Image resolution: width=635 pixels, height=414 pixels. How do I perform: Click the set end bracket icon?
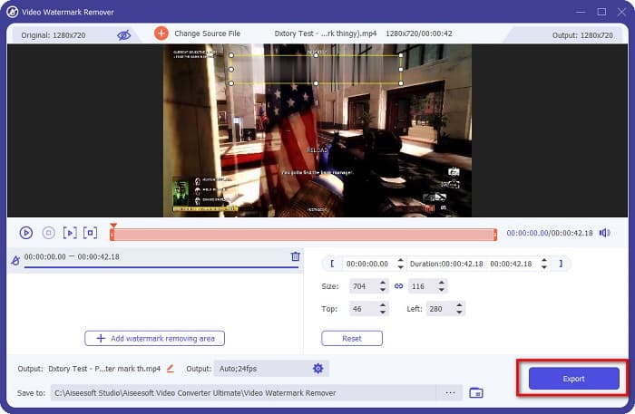pos(561,264)
